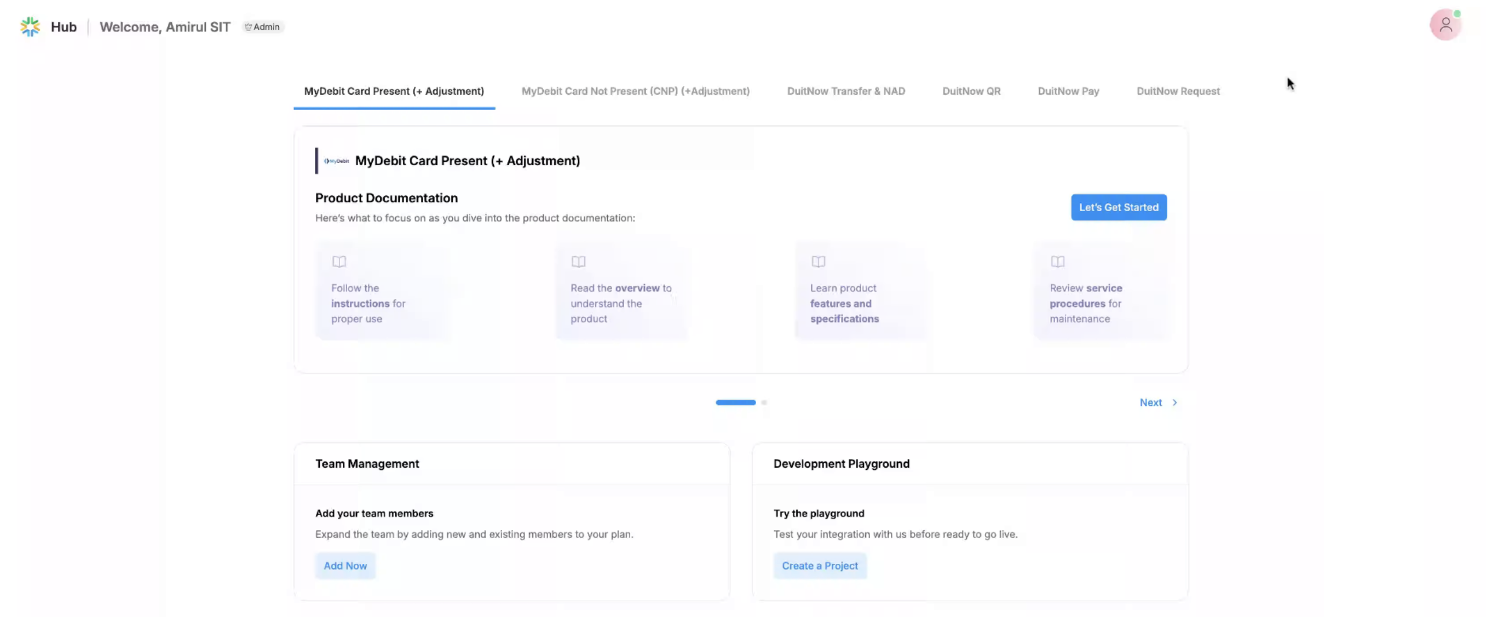Screen dimensions: 1486x617
Task: Select the DuitNow Request tab
Action: [1177, 91]
